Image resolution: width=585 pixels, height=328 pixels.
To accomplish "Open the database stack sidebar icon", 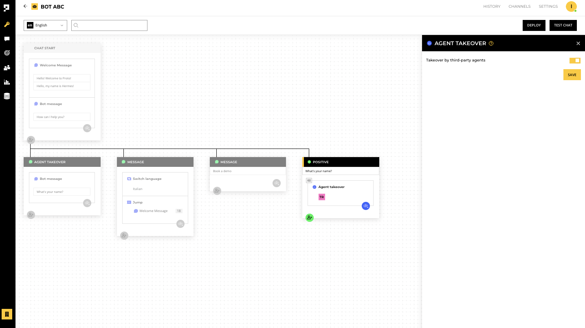I will 7,96.
